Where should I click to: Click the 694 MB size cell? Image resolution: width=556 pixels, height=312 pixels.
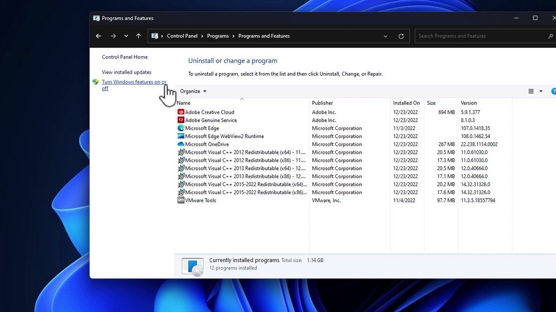coord(447,112)
